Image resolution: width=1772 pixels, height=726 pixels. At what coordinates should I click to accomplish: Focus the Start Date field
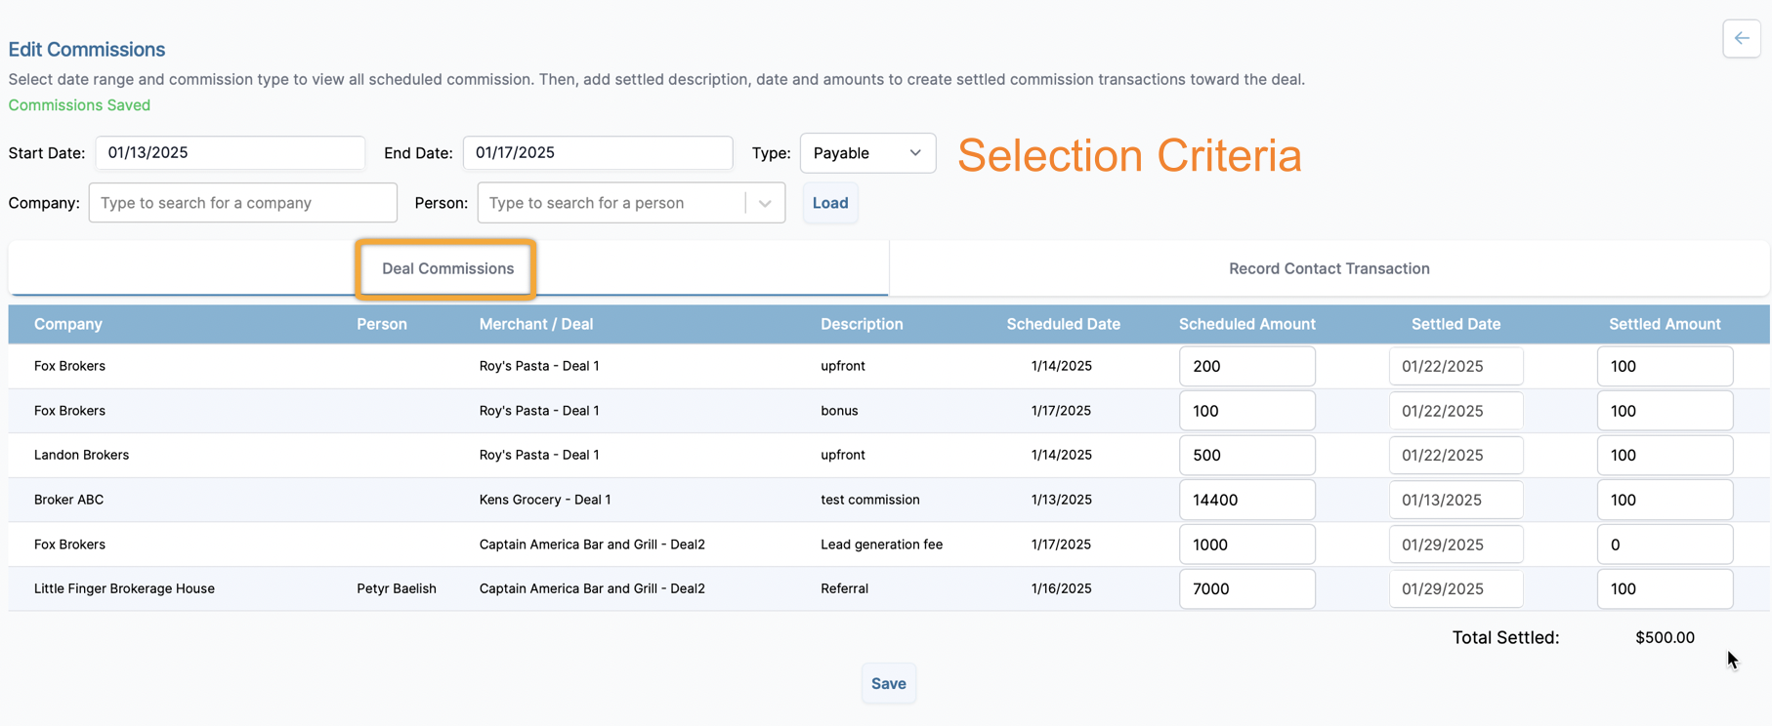pyautogui.click(x=231, y=153)
